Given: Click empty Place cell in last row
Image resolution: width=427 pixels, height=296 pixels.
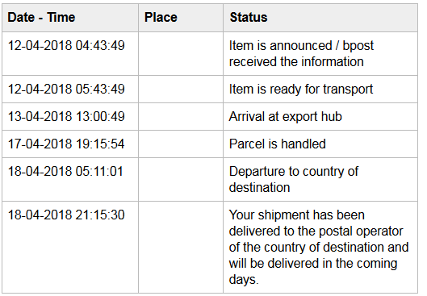Looking at the screenshot, I should (181, 248).
